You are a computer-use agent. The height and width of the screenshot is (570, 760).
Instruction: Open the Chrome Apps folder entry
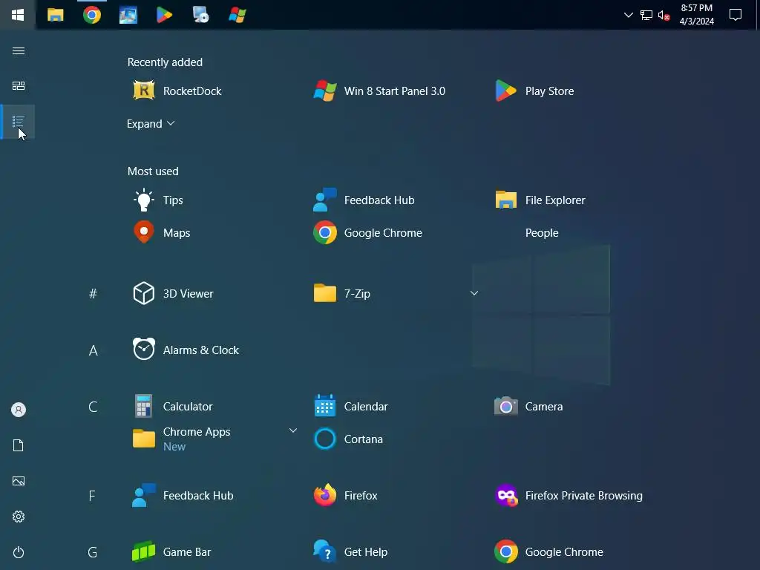pos(182,439)
